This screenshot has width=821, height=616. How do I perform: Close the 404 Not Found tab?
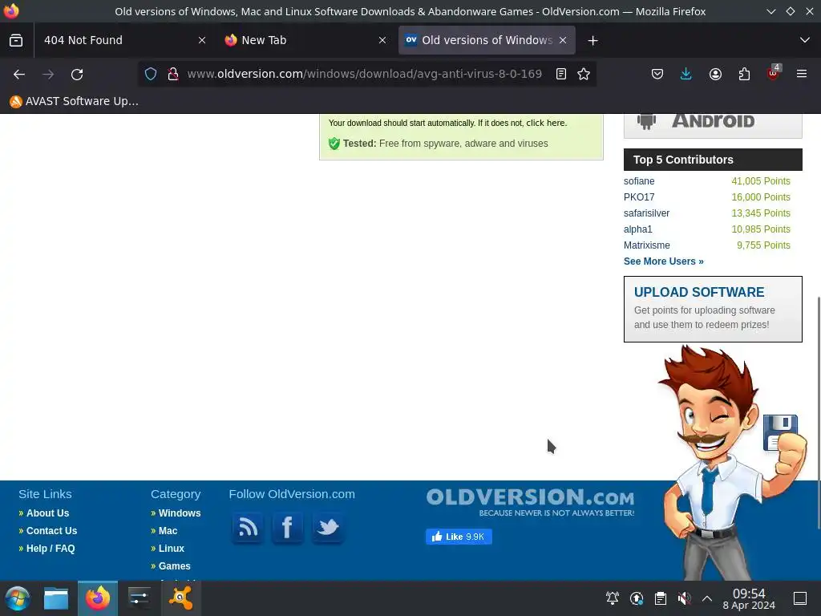(x=202, y=40)
